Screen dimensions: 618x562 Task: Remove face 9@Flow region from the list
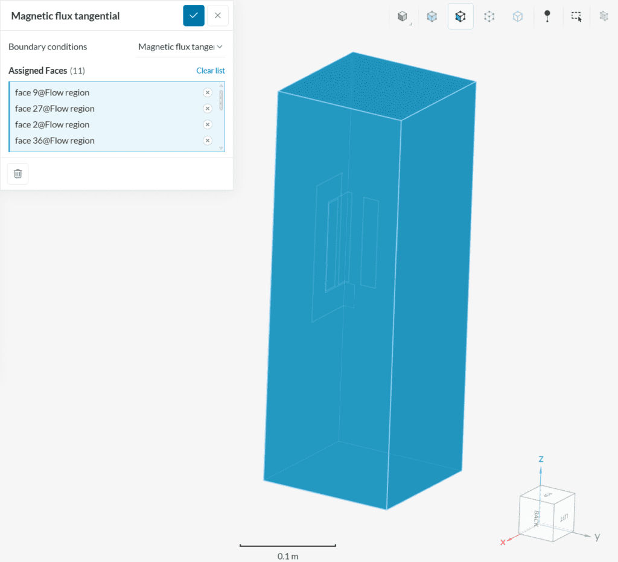(x=208, y=92)
